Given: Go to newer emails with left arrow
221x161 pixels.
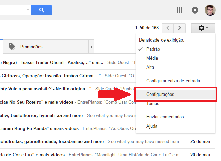Looking at the screenshot, I should coord(168,28).
